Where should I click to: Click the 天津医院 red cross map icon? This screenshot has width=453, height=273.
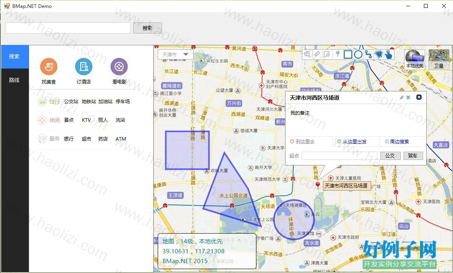418,201
